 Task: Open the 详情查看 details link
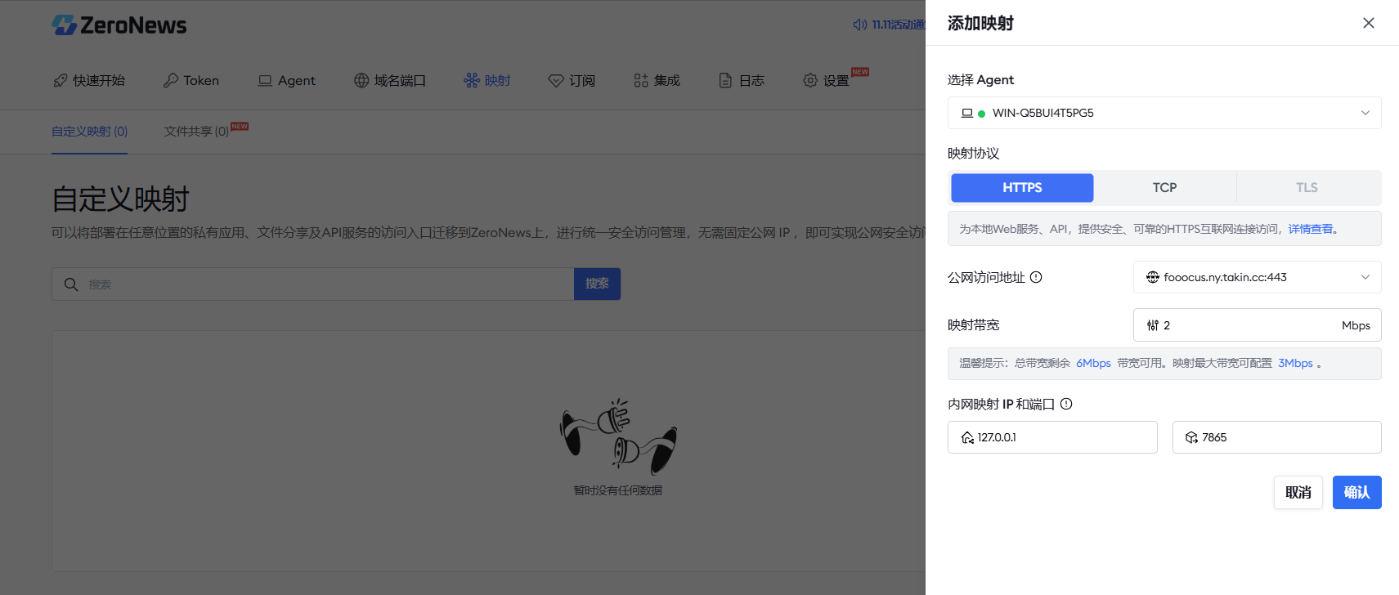(x=1311, y=229)
